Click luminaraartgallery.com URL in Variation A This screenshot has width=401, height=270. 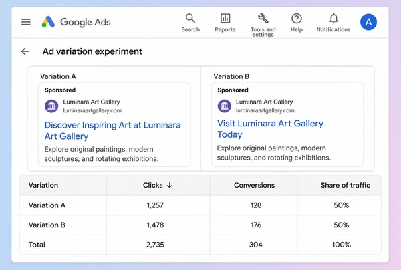92,111
